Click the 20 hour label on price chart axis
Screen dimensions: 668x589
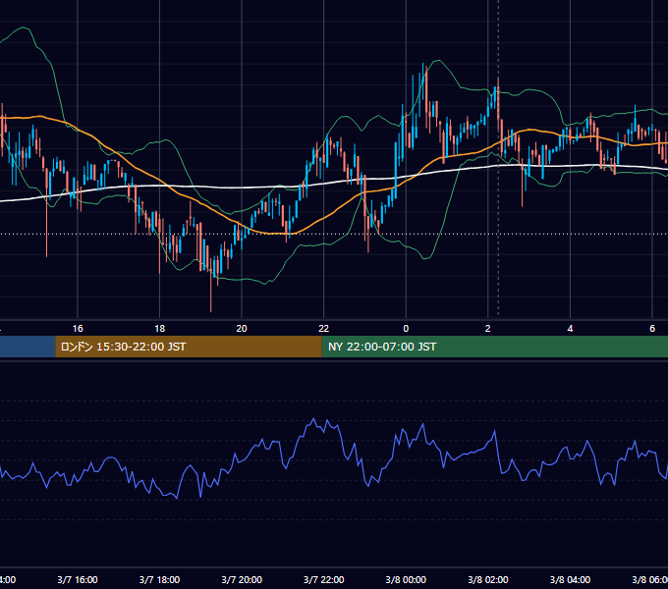pos(242,328)
